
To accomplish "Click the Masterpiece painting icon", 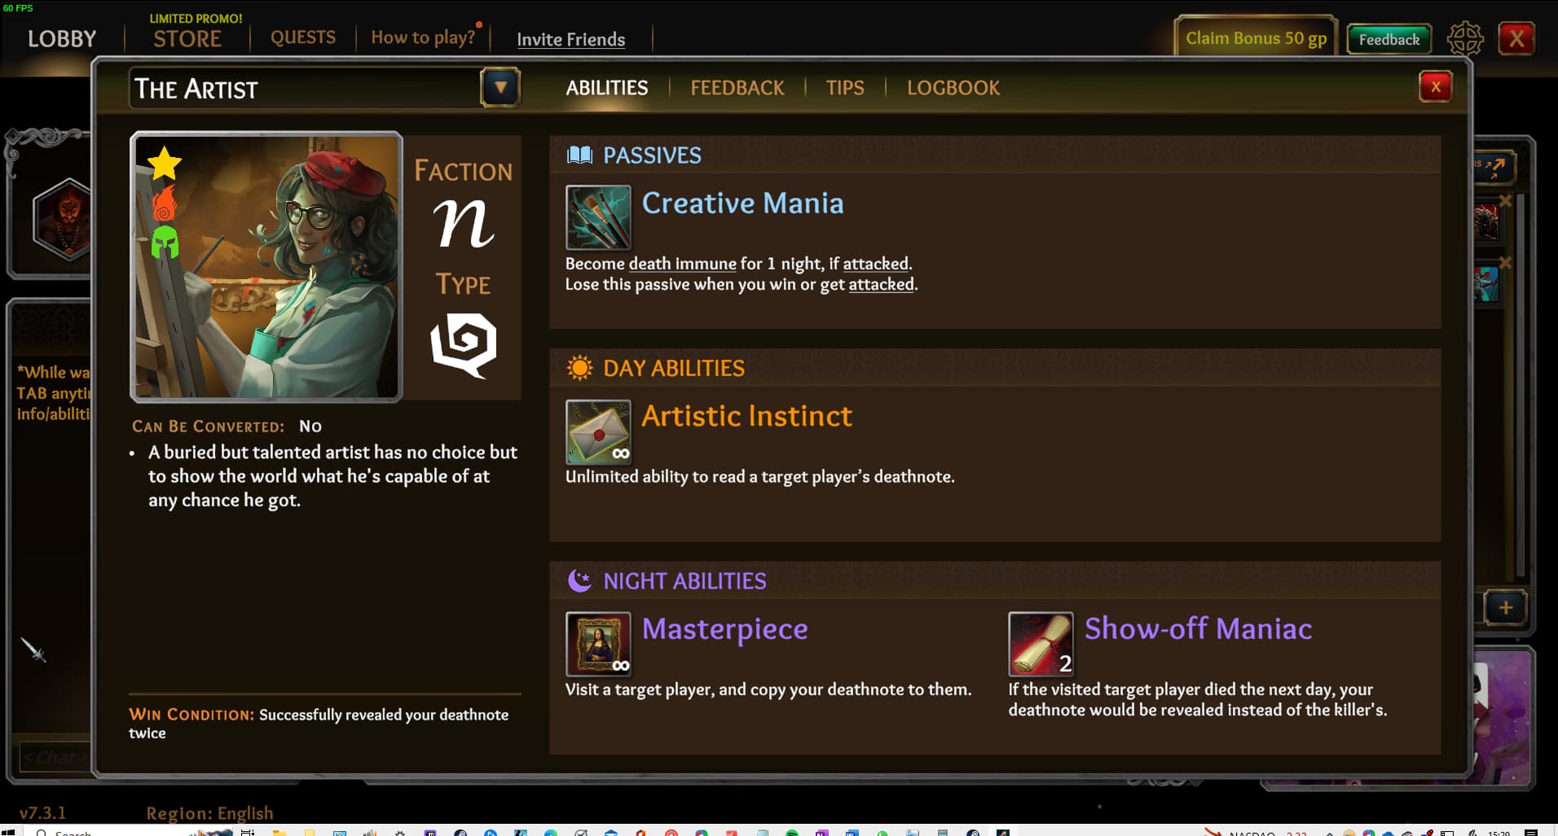I will pyautogui.click(x=598, y=644).
